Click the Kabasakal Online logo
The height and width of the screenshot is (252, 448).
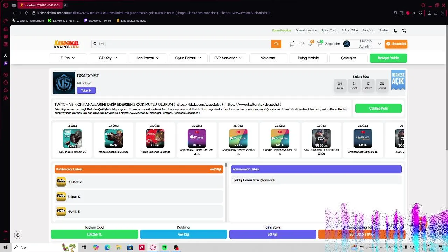pyautogui.click(x=66, y=44)
